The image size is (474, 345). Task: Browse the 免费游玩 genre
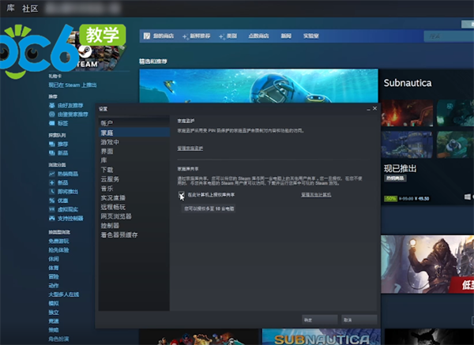pyautogui.click(x=58, y=241)
